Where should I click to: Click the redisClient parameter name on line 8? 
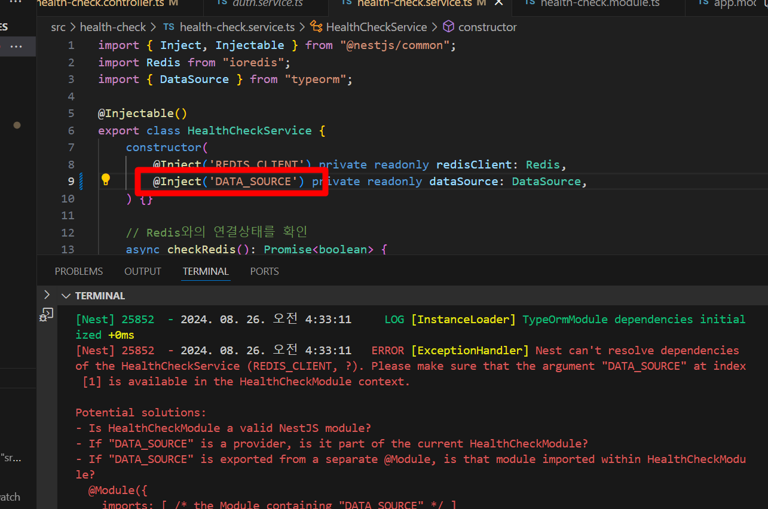(474, 164)
